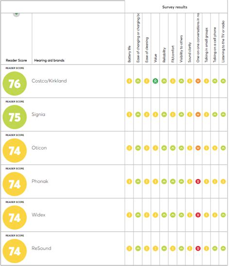
Task: Expand sort arrow above Reader Score
Action: pos(16,15)
